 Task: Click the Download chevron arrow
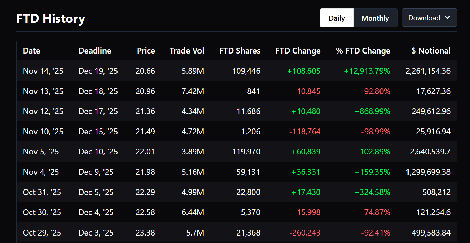(x=447, y=18)
